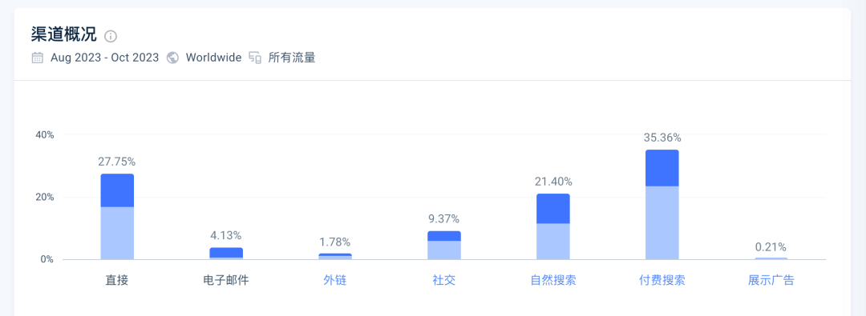Click the 电子邮件 bar in the chart
Image resolution: width=866 pixels, height=316 pixels.
point(226,253)
